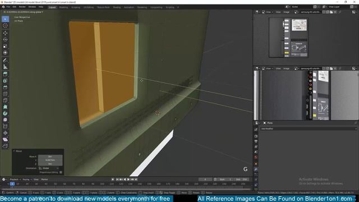The height and width of the screenshot is (202, 359).
Task: Click the Plane object name field
Action: click(x=270, y=123)
